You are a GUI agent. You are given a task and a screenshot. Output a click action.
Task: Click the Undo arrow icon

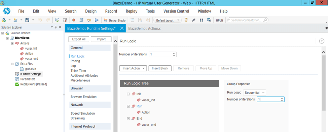[40, 20]
